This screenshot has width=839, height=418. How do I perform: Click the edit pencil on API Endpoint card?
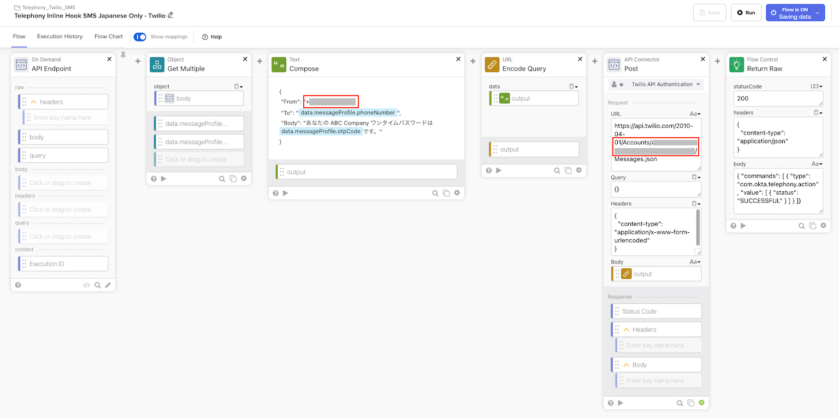tap(108, 285)
